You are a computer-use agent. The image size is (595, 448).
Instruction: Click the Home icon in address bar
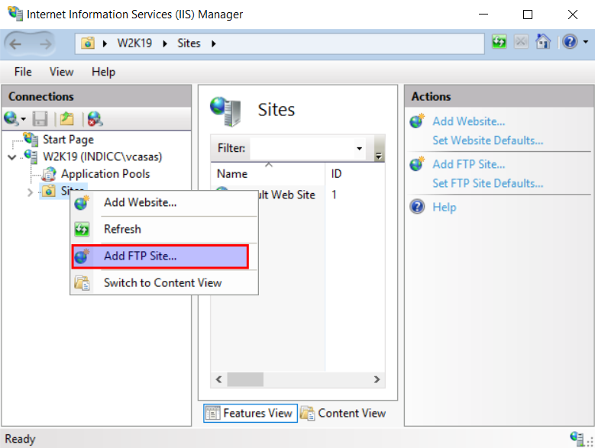pyautogui.click(x=543, y=42)
